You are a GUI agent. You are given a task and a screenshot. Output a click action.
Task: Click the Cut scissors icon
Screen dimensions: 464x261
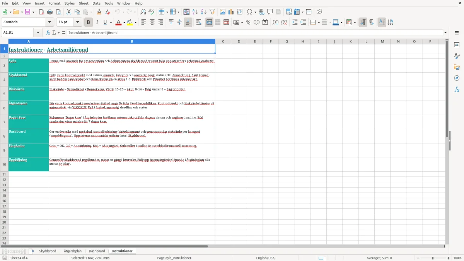coord(68,12)
